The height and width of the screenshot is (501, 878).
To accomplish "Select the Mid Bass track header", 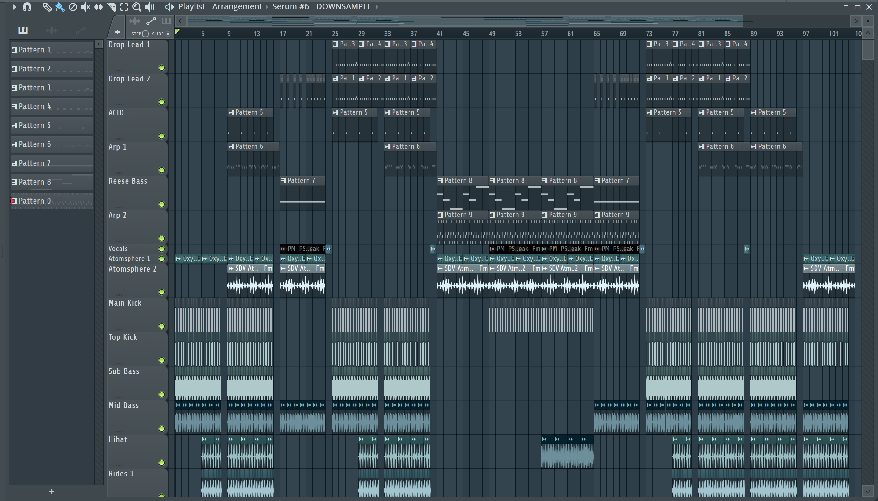I will click(137, 417).
